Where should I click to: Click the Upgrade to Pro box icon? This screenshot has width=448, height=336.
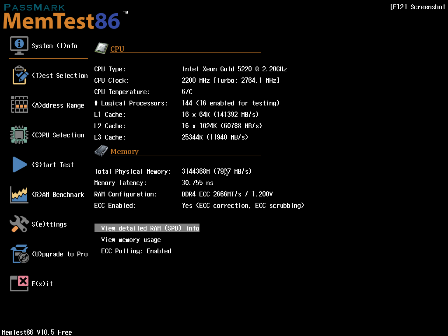20,254
